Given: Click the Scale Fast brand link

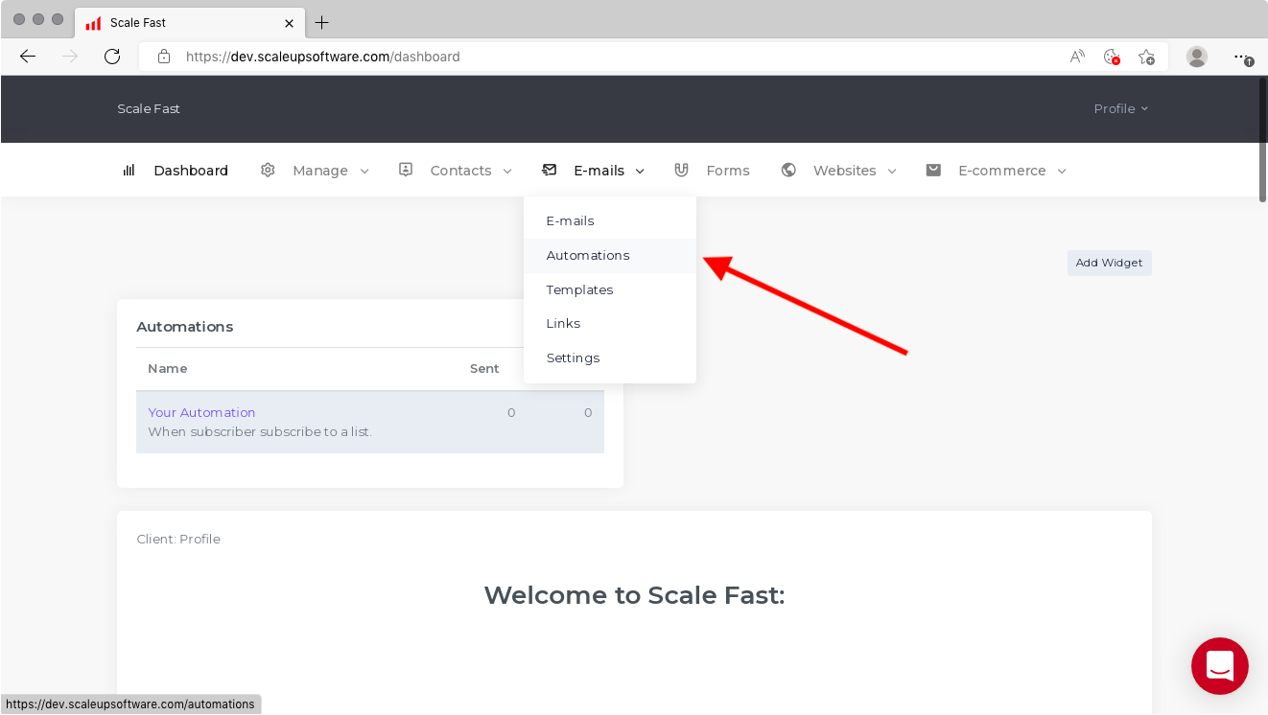Looking at the screenshot, I should pos(149,108).
